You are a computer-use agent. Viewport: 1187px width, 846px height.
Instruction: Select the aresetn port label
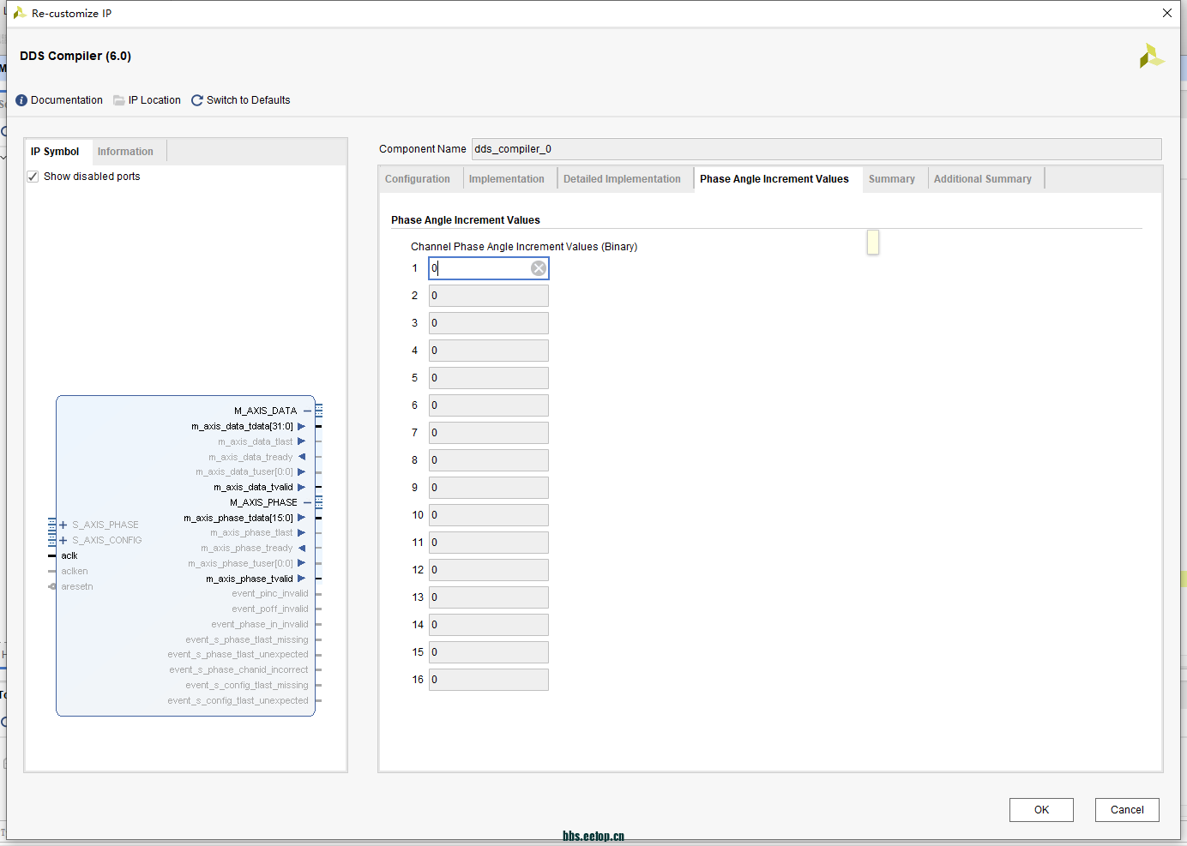77,586
